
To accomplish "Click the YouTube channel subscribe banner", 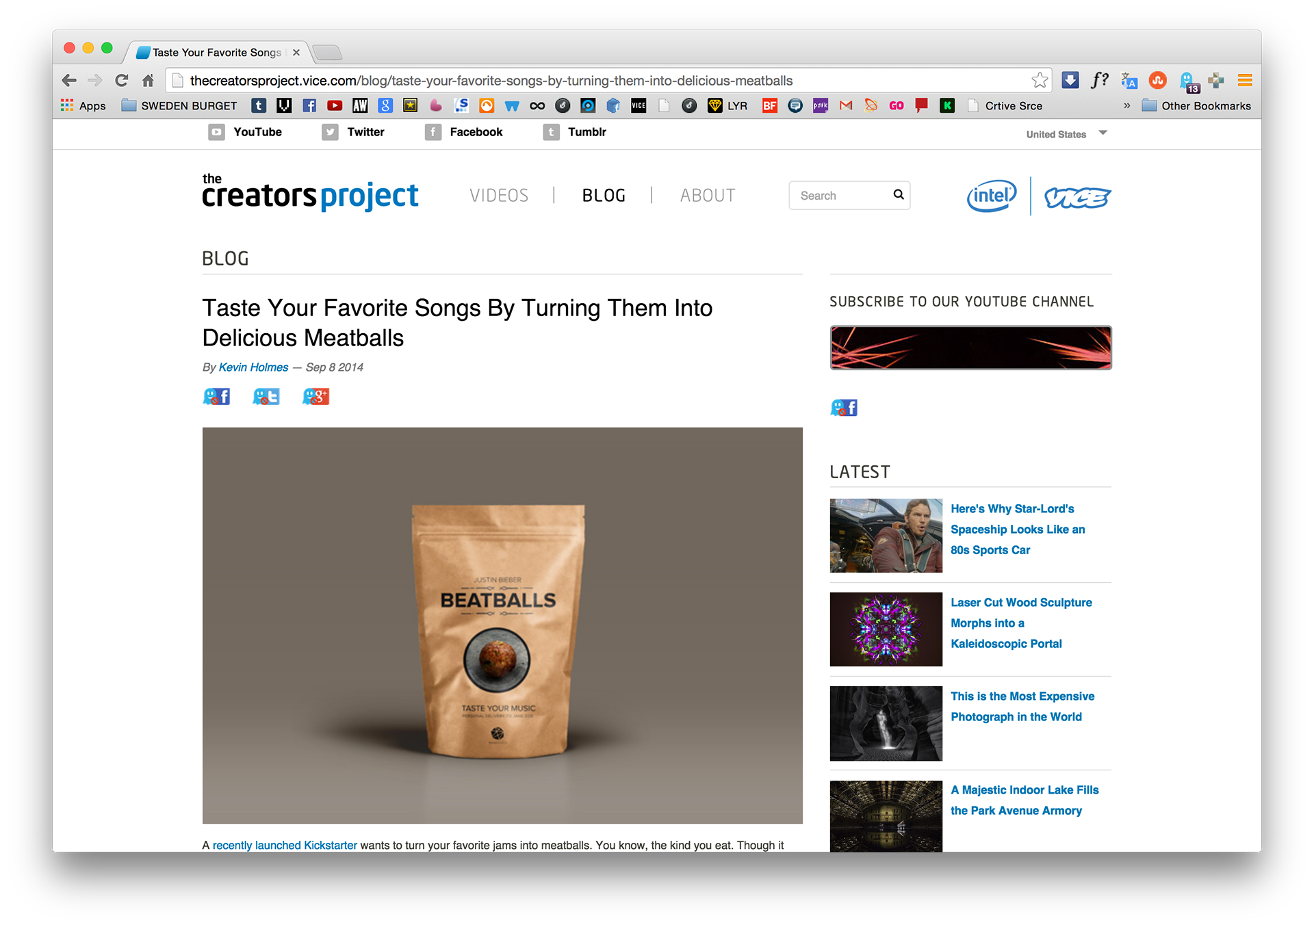I will point(970,348).
